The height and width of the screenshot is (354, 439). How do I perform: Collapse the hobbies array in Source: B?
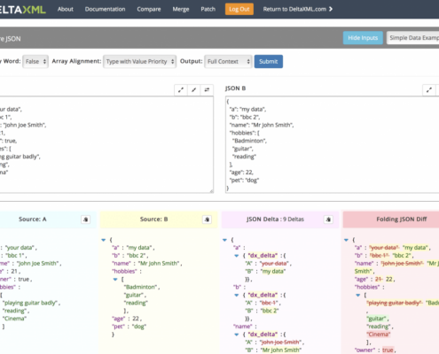tap(115, 279)
